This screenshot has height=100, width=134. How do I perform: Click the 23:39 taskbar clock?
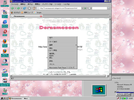131,98
